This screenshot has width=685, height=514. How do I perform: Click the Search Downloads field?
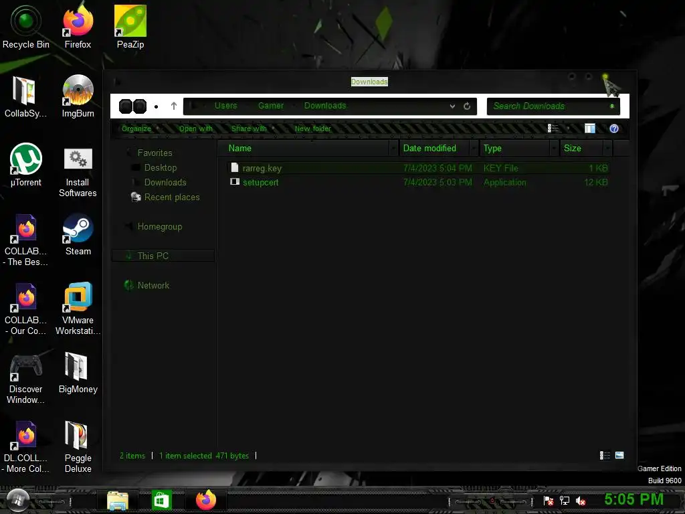coord(553,106)
